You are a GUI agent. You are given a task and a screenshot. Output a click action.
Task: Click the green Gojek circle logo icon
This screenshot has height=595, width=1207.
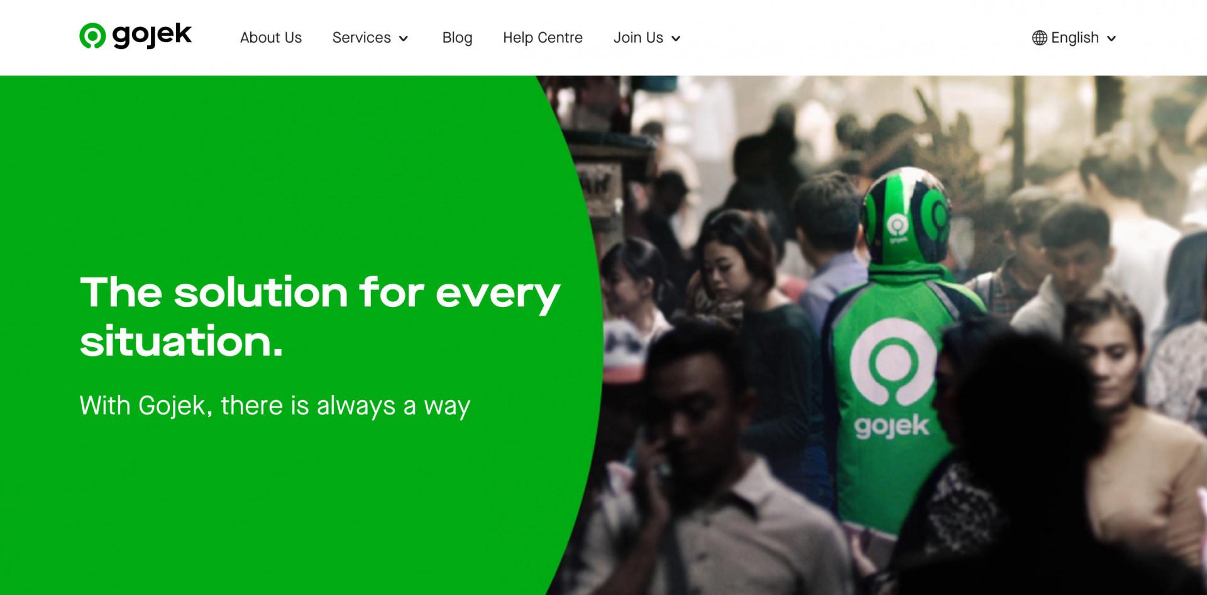[92, 36]
